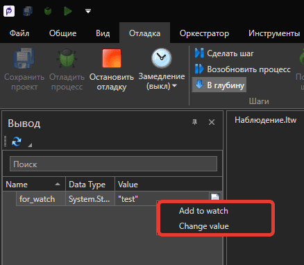Viewport: 304px width, 265px height.
Task: Click Замедление clock icon
Action: point(162,58)
